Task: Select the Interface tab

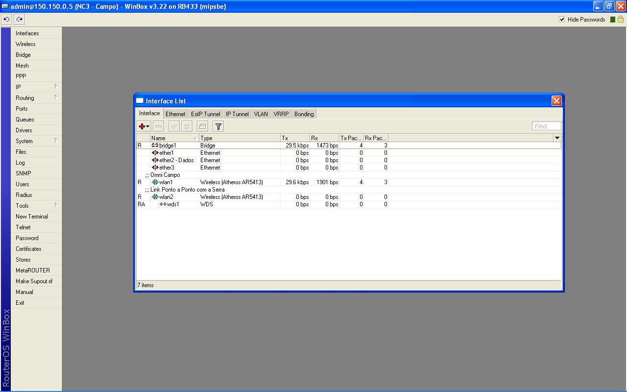Action: (149, 113)
